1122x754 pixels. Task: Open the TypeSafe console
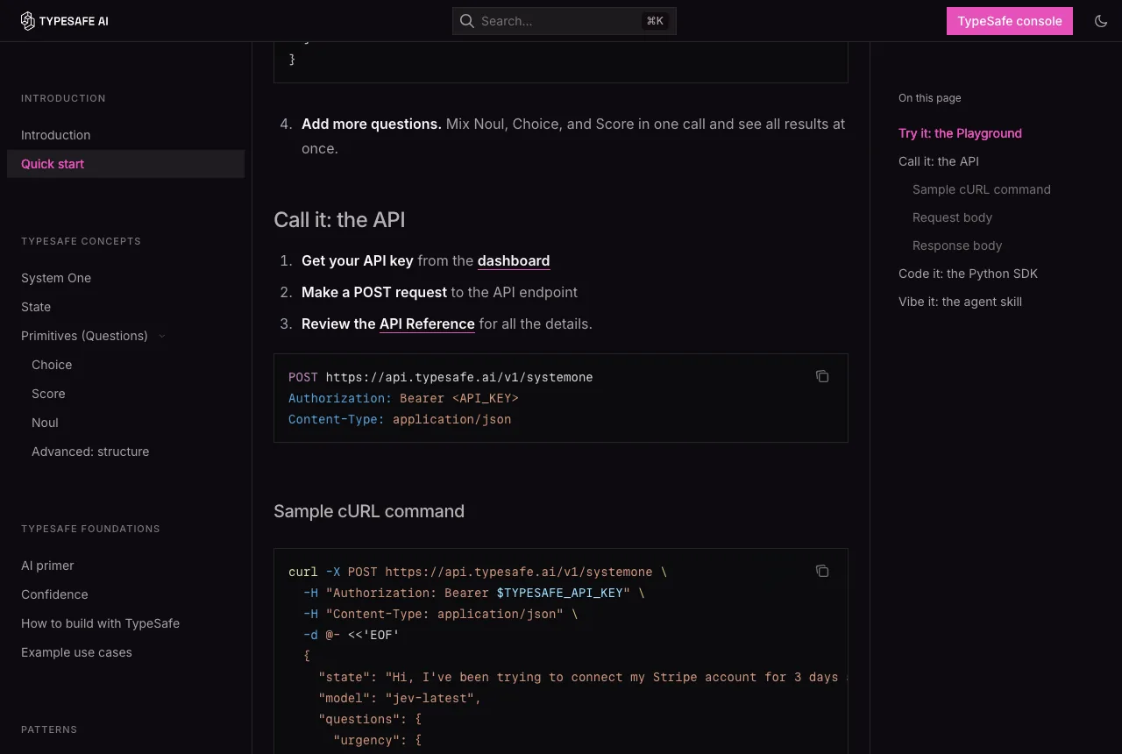coord(1010,21)
